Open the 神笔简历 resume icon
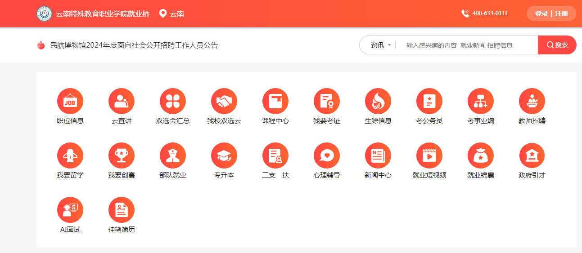The width and height of the screenshot is (582, 253). pyautogui.click(x=121, y=210)
